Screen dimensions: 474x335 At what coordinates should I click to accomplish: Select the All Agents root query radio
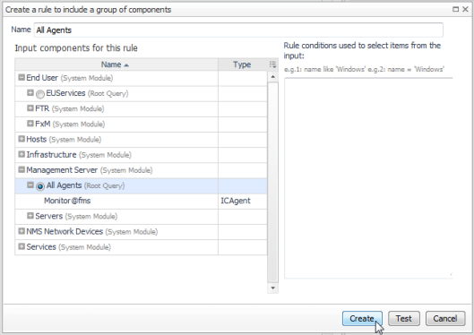[40, 186]
